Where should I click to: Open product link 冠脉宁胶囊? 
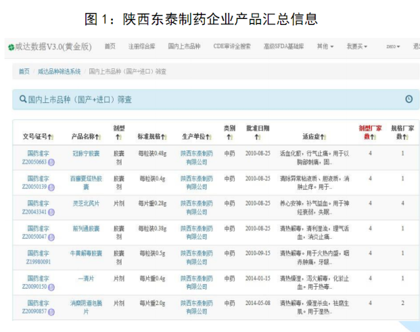(x=86, y=154)
